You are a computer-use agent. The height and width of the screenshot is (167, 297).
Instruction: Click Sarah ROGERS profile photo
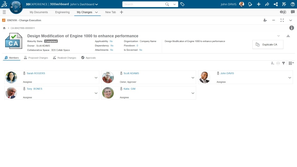(11, 77)
